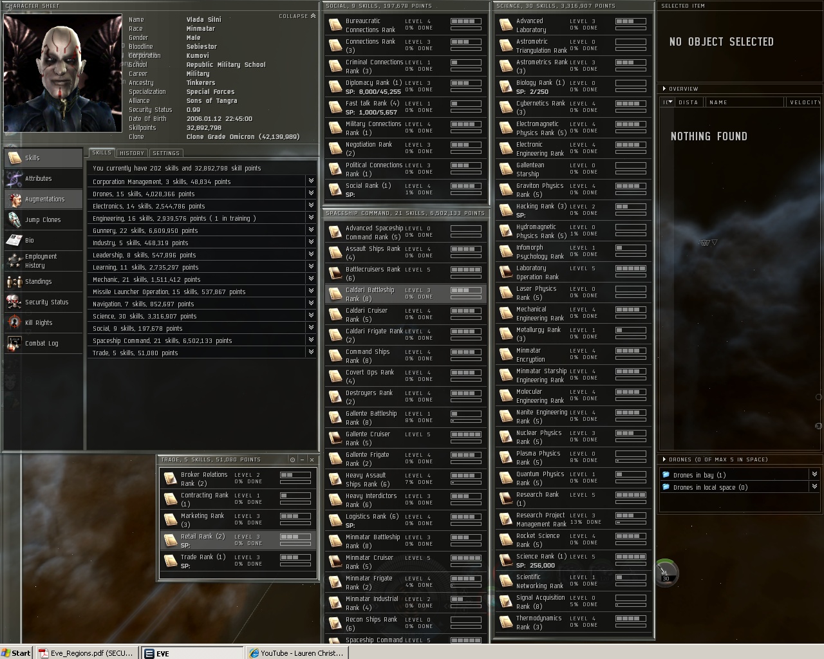Click the Attributes icon in the character sheet
824x659 pixels.
(x=14, y=179)
